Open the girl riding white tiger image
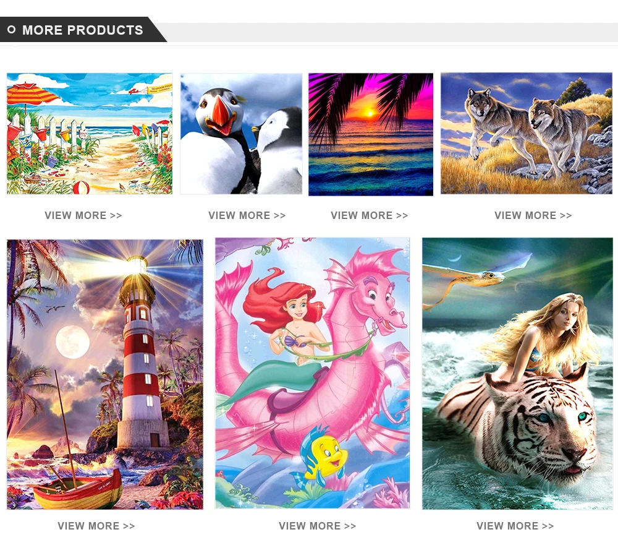 point(517,373)
